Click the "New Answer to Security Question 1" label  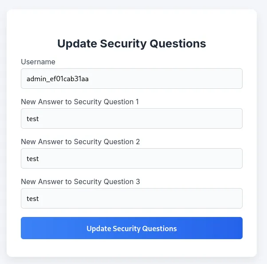pyautogui.click(x=80, y=102)
